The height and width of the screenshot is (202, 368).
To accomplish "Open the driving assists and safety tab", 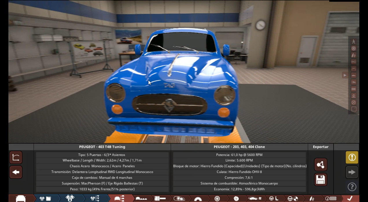I will pos(292,199).
